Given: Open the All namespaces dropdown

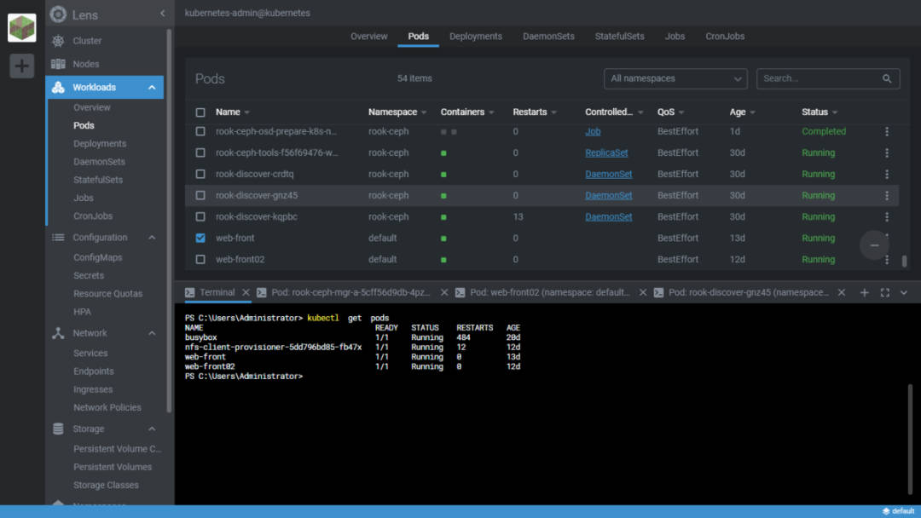Looking at the screenshot, I should (675, 78).
